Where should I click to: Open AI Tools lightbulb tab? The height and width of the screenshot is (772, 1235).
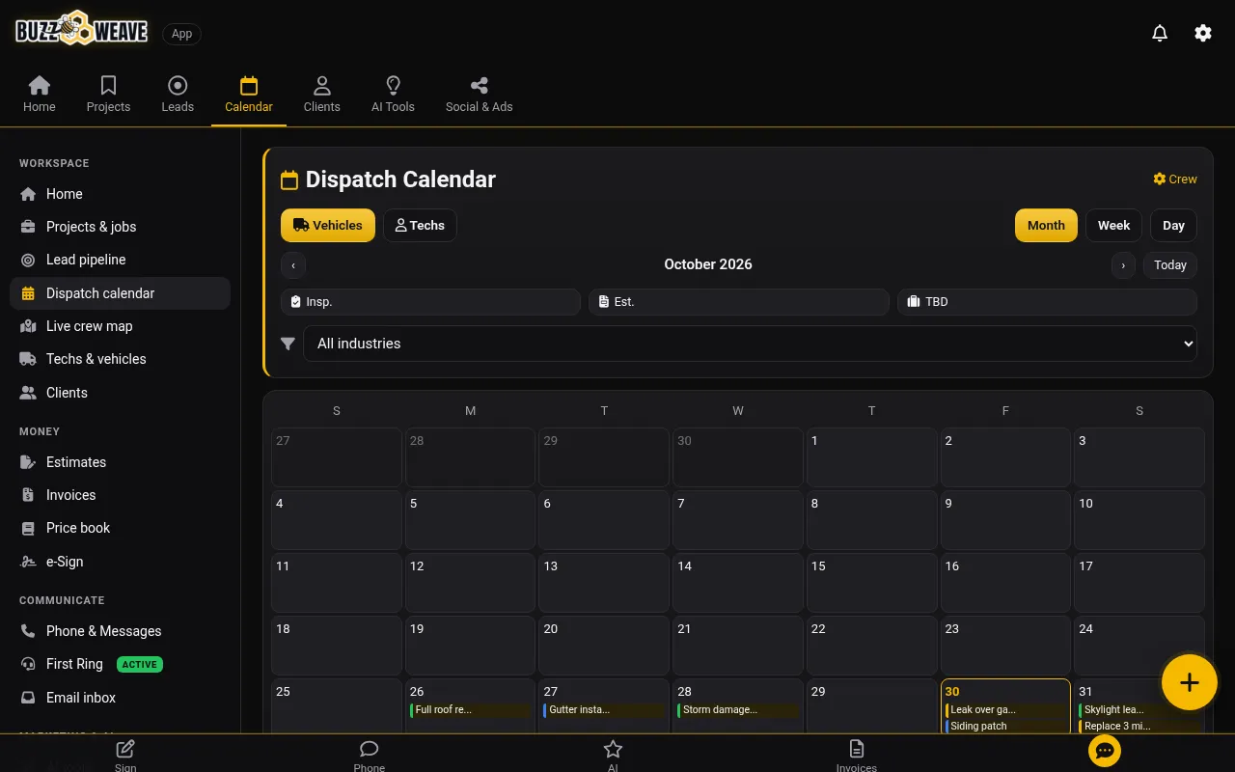click(393, 95)
